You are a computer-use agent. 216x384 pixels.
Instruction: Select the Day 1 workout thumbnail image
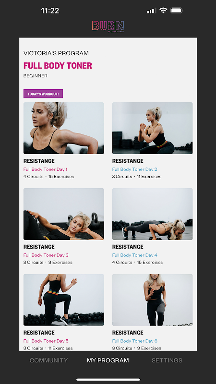coord(64,128)
